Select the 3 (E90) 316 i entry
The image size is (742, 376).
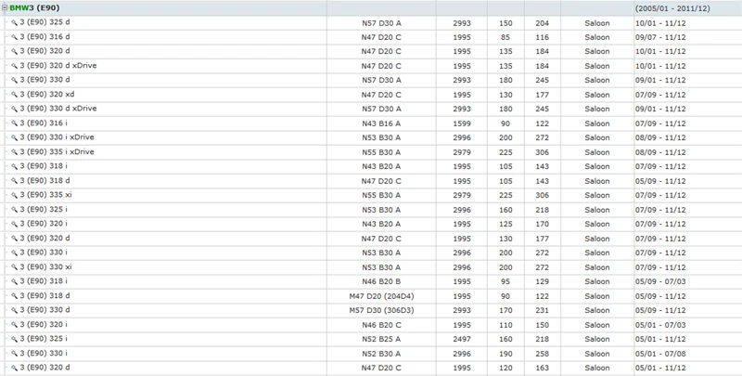pos(44,123)
